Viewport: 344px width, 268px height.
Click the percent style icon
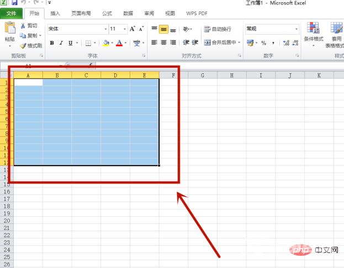pyautogui.click(x=264, y=42)
